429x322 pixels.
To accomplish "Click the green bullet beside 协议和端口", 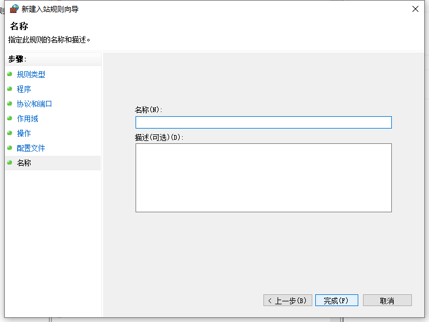I will coord(9,104).
